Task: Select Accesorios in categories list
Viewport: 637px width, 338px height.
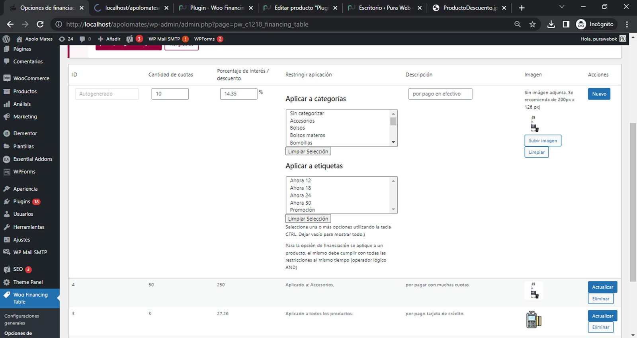Action: click(x=302, y=121)
